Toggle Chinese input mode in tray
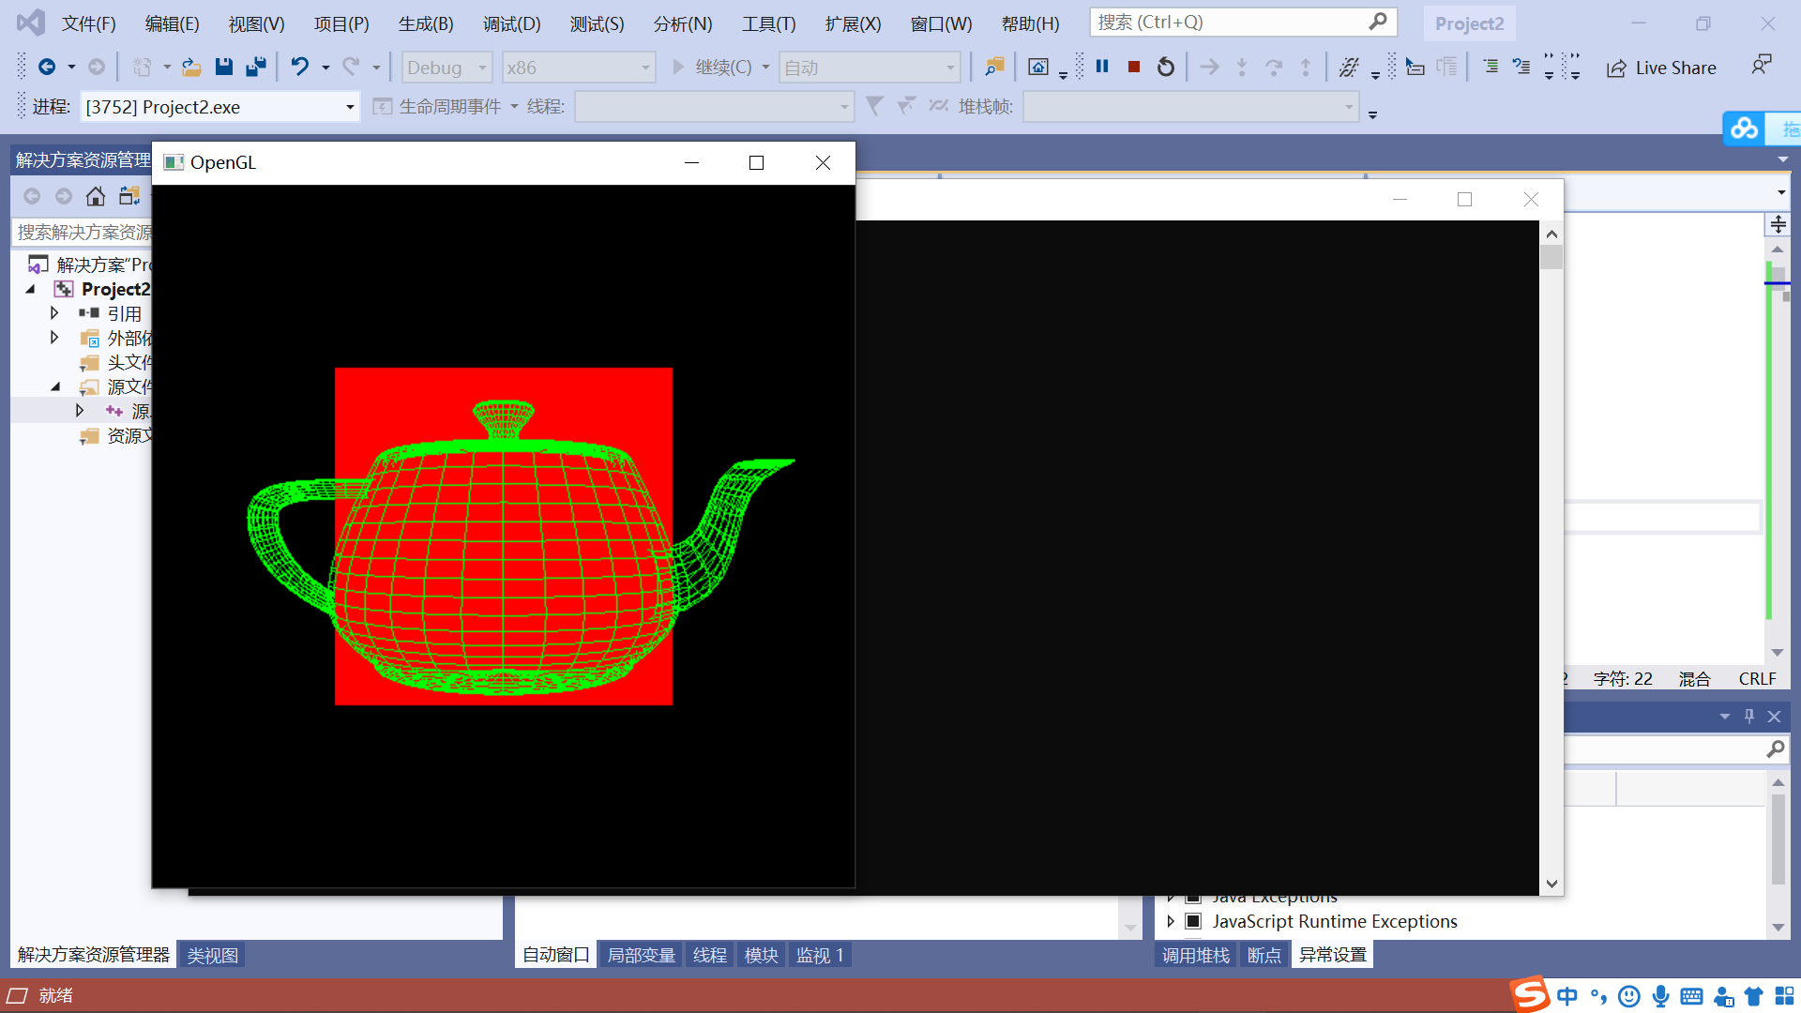 (1567, 996)
